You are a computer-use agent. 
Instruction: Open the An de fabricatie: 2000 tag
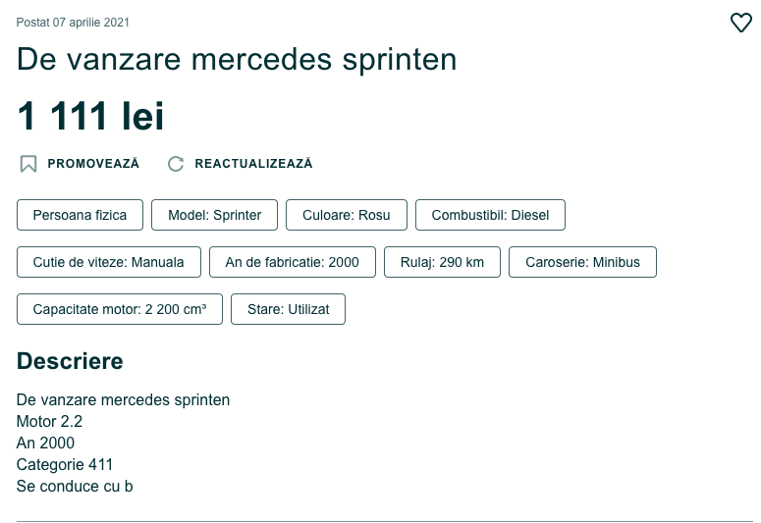point(293,262)
